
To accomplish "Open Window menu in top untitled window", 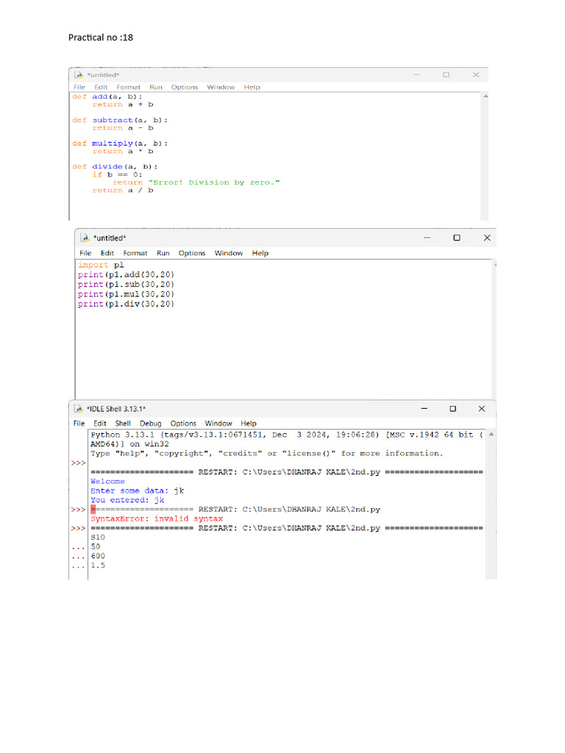I will (221, 87).
